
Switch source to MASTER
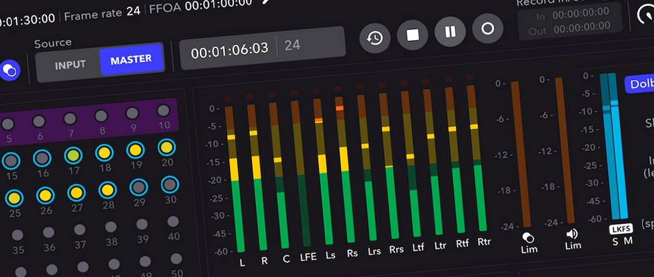(131, 59)
